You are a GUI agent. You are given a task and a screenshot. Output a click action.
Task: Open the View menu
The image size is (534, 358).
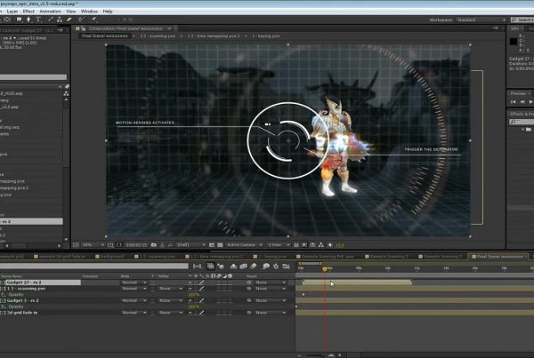[x=71, y=12]
